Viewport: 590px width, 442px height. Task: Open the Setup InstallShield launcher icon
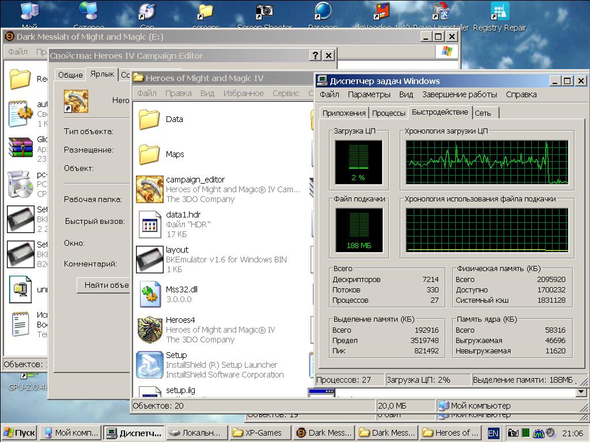pos(150,365)
